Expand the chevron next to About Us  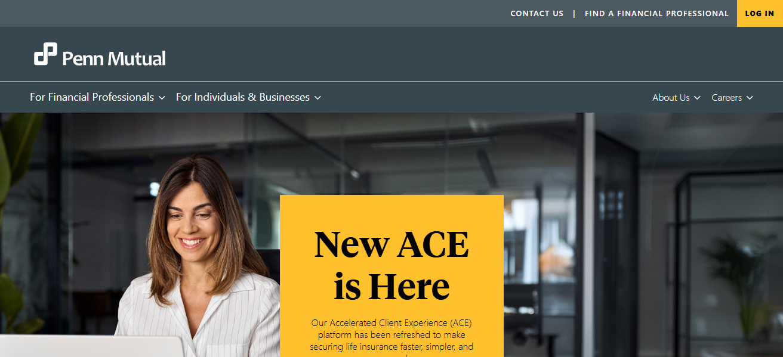point(697,98)
